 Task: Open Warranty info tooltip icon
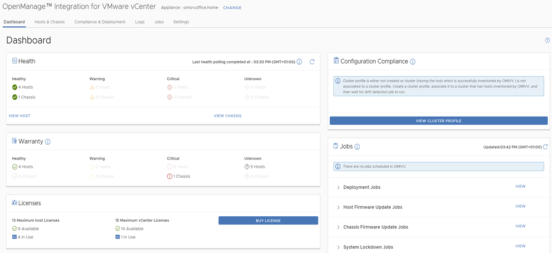coord(48,142)
